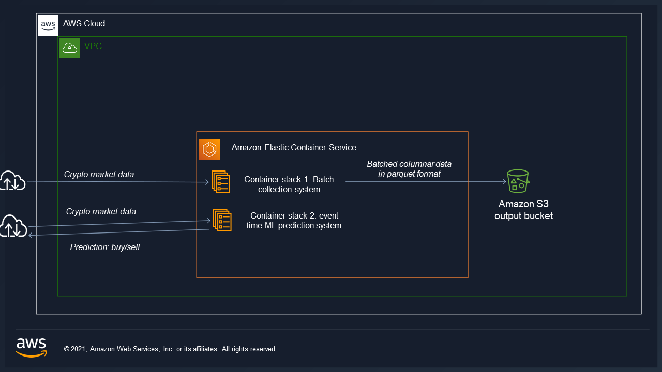Click 'Amazon Elastic Container Service' title text
The image size is (662, 372).
(x=294, y=148)
